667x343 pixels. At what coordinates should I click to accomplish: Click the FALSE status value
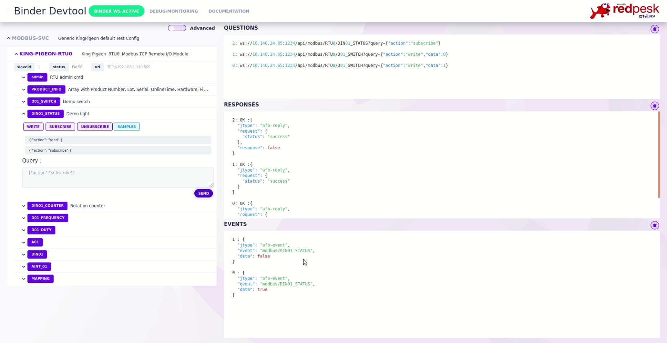click(77, 67)
